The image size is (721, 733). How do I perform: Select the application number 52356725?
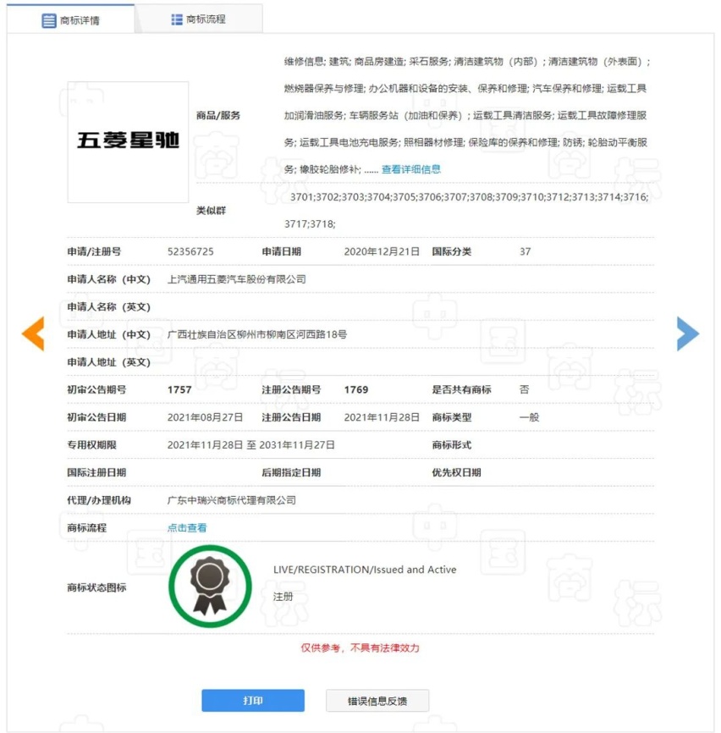coord(190,251)
